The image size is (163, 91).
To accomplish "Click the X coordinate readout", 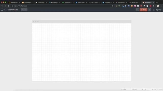I will tap(124, 89).
